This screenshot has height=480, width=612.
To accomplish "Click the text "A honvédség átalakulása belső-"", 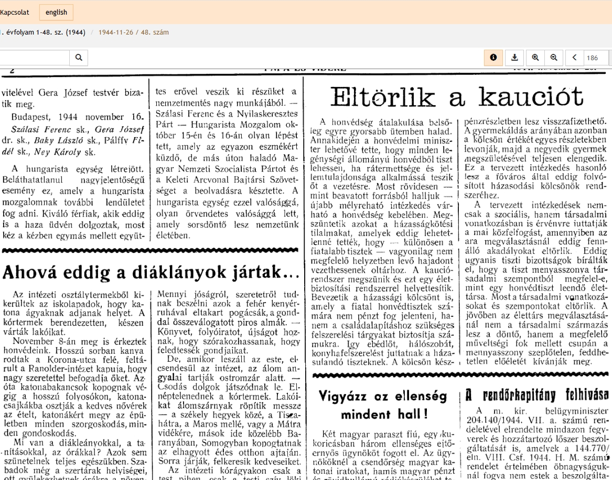I will pyautogui.click(x=385, y=122).
